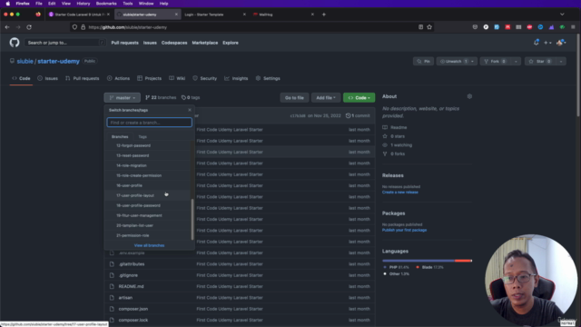Open the repository About settings gear
The height and width of the screenshot is (327, 581).
[469, 96]
